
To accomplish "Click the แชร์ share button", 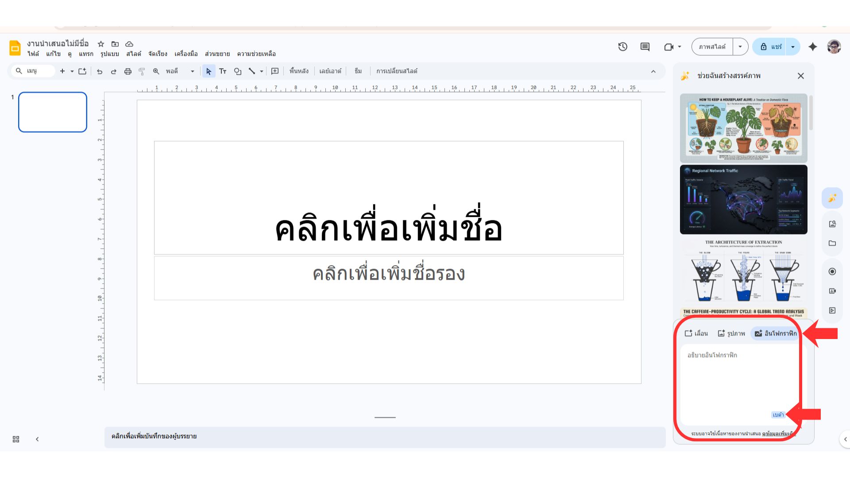I will click(x=772, y=46).
